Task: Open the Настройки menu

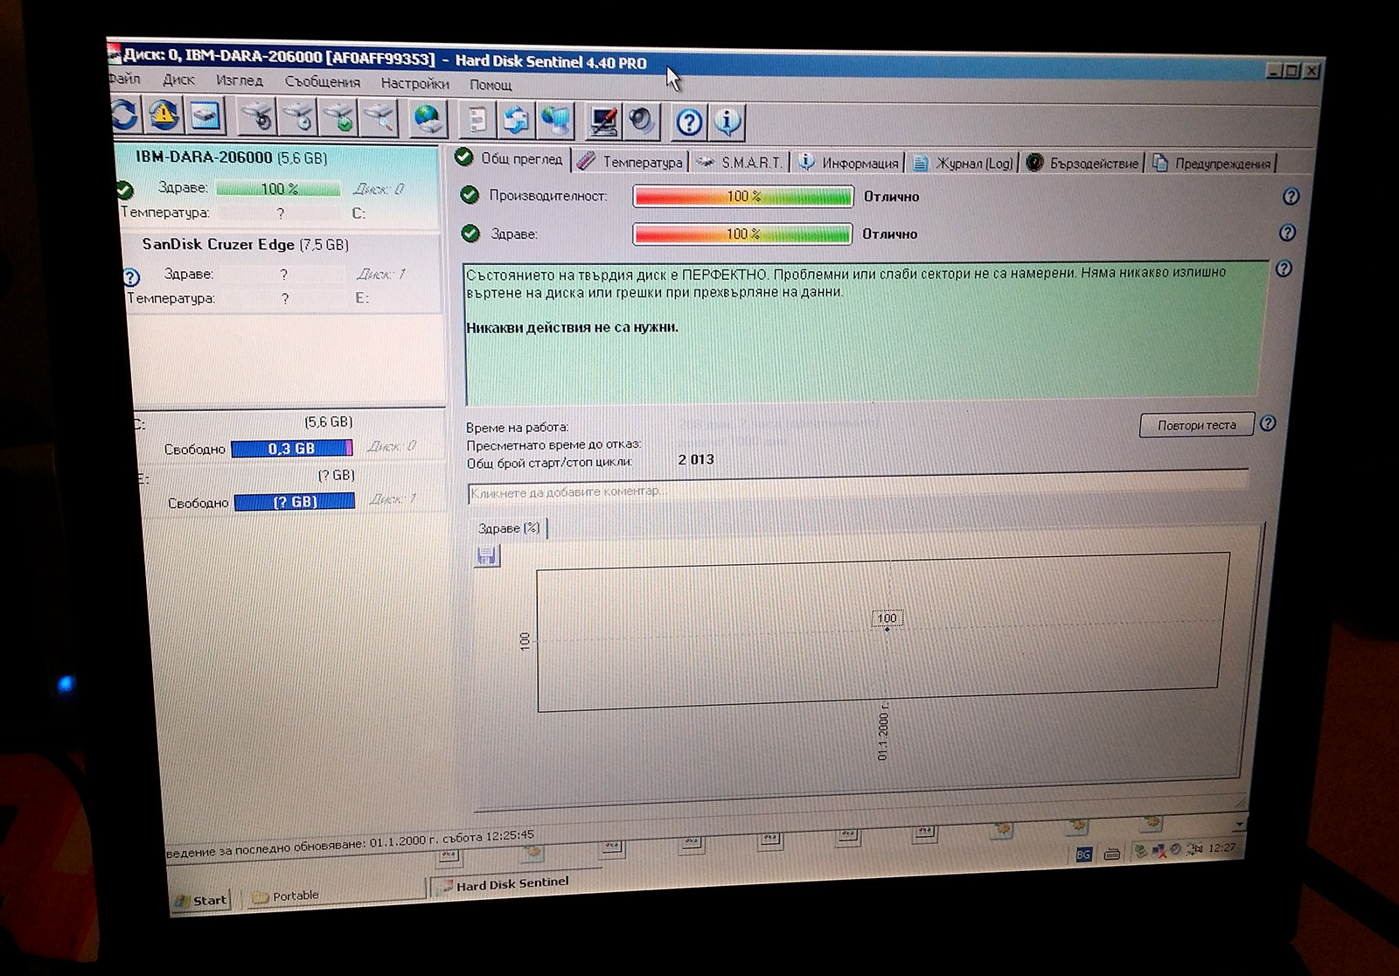Action: tap(414, 83)
